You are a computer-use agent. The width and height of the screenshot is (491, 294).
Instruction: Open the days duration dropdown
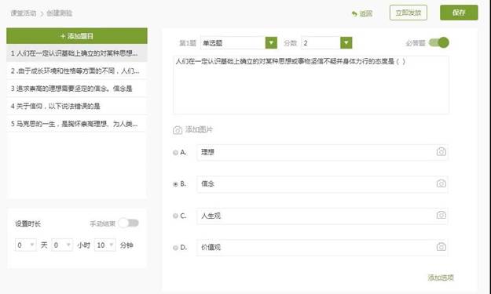[x=25, y=245]
